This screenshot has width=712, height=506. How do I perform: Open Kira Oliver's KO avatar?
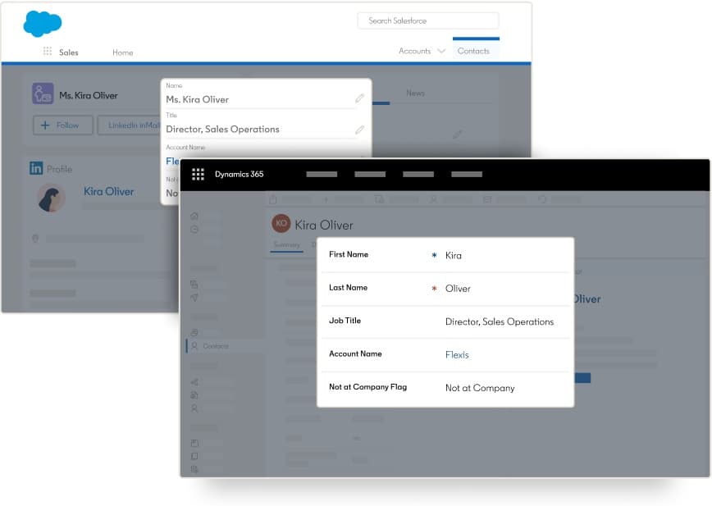click(x=282, y=223)
